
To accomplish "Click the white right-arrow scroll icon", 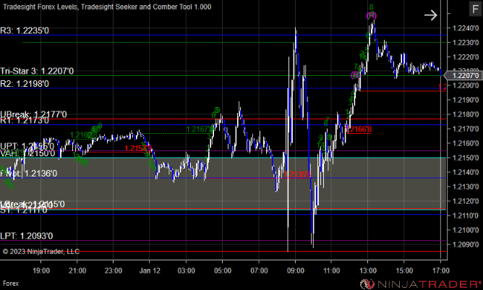I will (431, 15).
